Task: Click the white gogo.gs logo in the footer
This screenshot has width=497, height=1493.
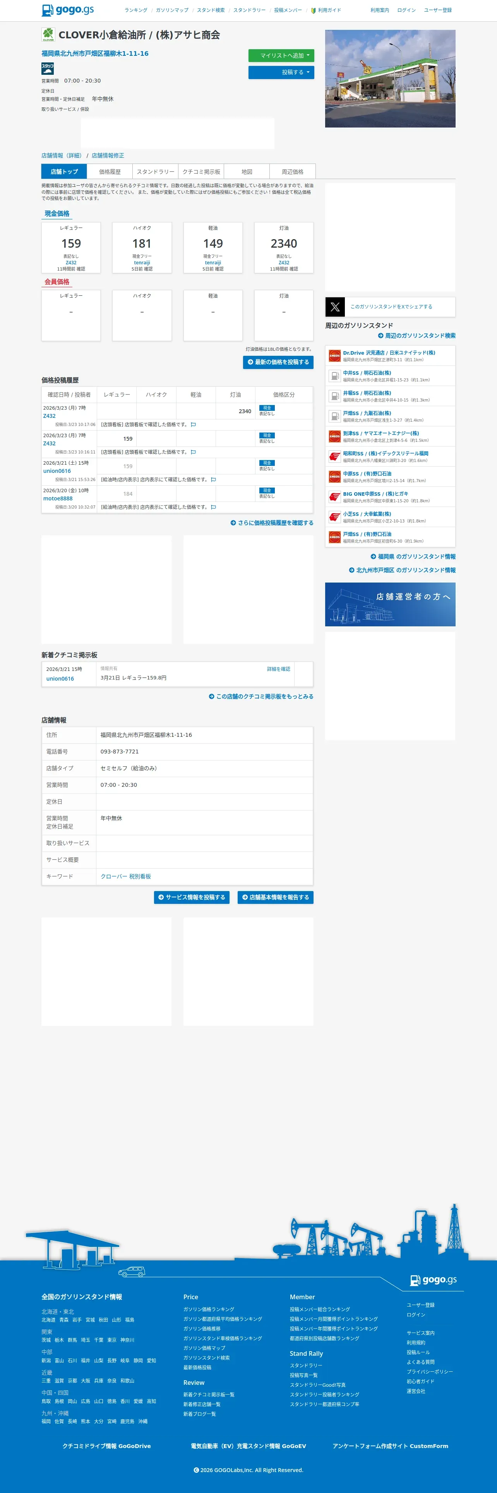Action: click(x=434, y=1280)
